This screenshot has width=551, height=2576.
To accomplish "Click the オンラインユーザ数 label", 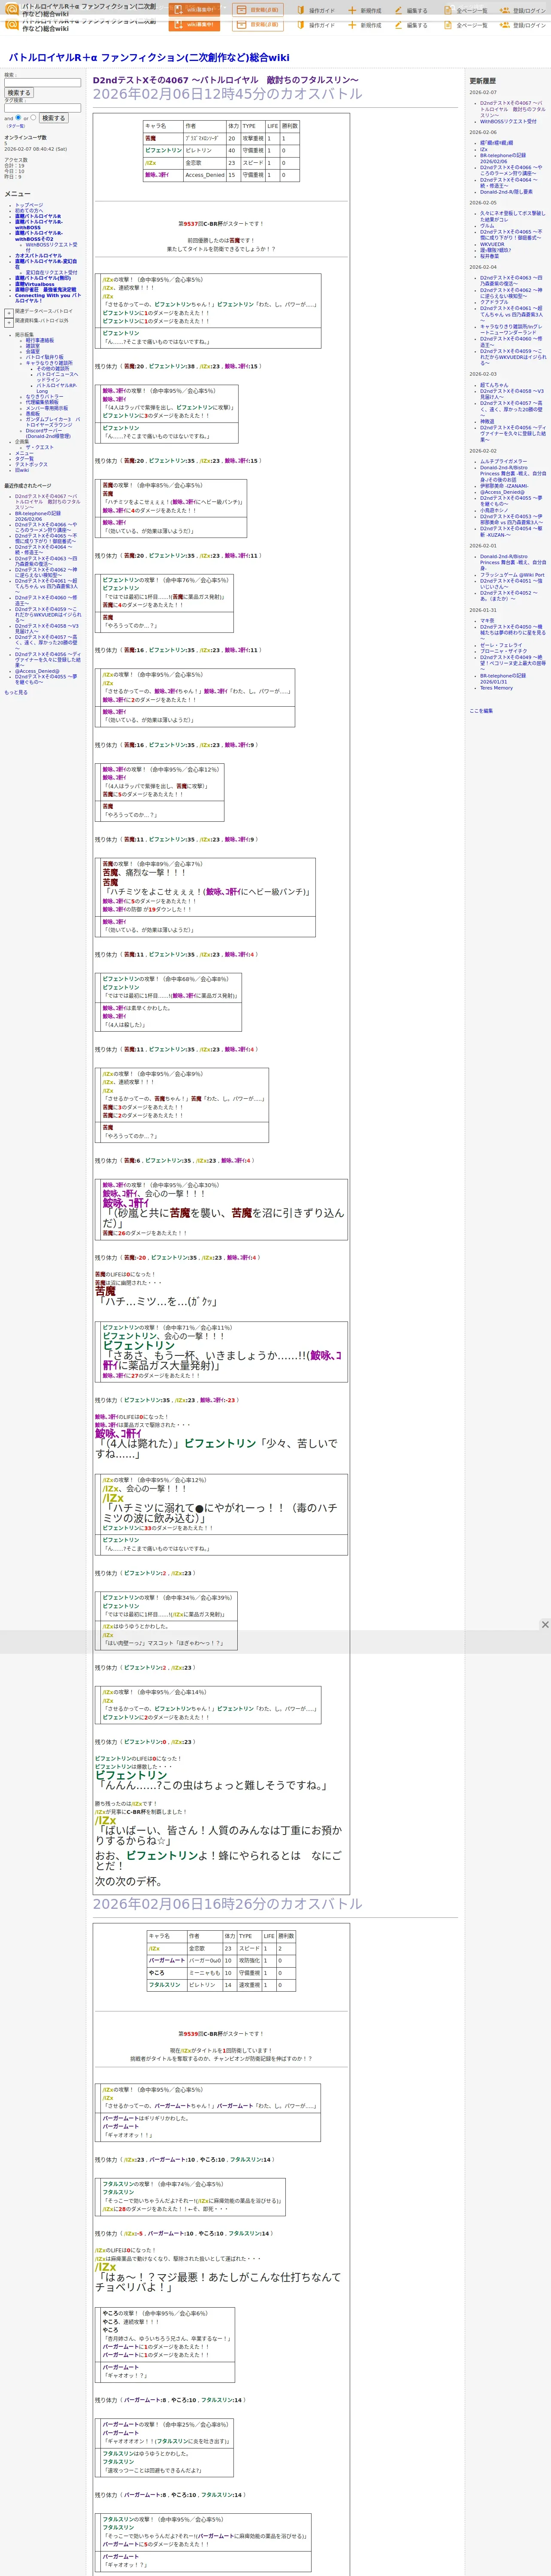I will [x=25, y=138].
